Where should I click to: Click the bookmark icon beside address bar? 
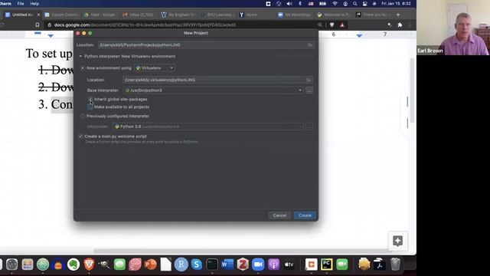click(x=38, y=25)
